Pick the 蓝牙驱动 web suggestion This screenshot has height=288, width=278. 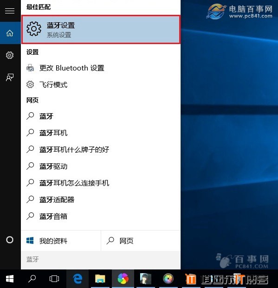[x=101, y=166]
